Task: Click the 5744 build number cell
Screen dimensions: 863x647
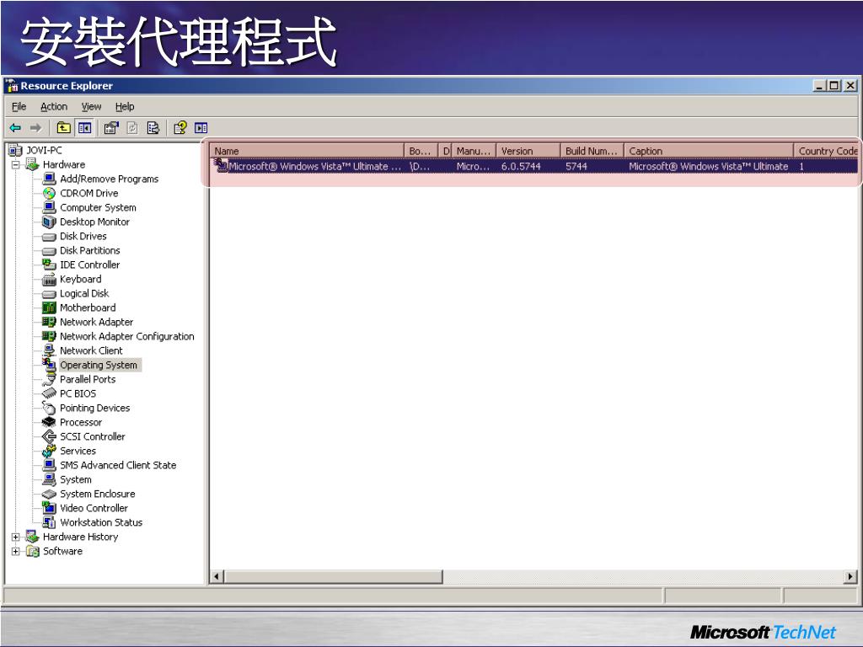Action: tap(576, 166)
